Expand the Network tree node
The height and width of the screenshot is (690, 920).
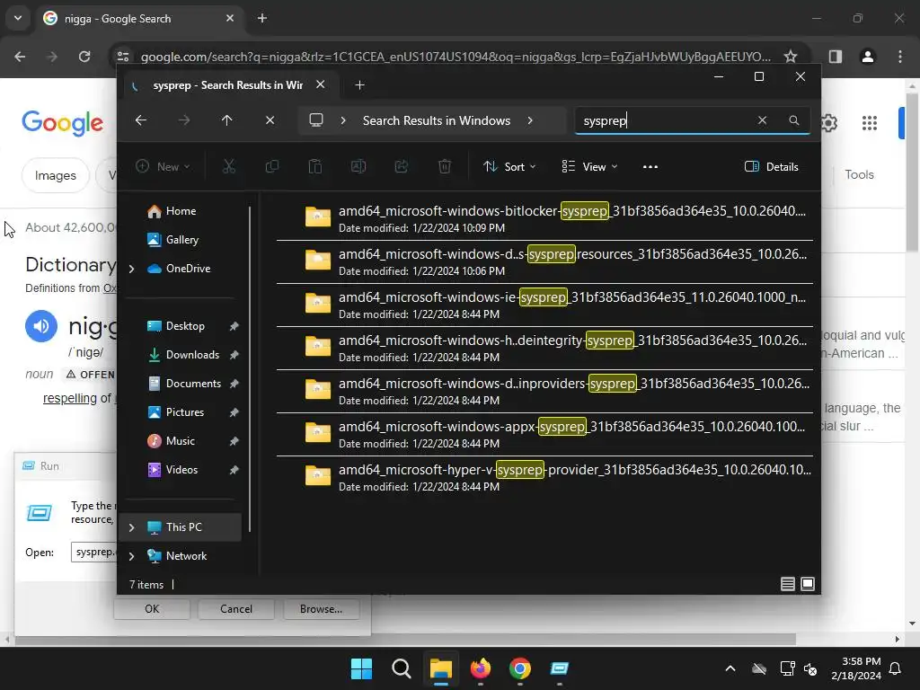click(131, 556)
